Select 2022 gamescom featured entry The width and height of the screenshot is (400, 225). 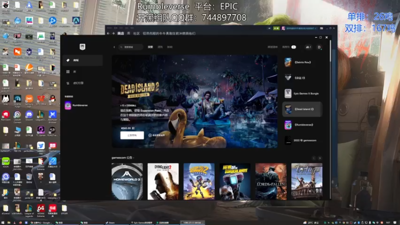302,140
